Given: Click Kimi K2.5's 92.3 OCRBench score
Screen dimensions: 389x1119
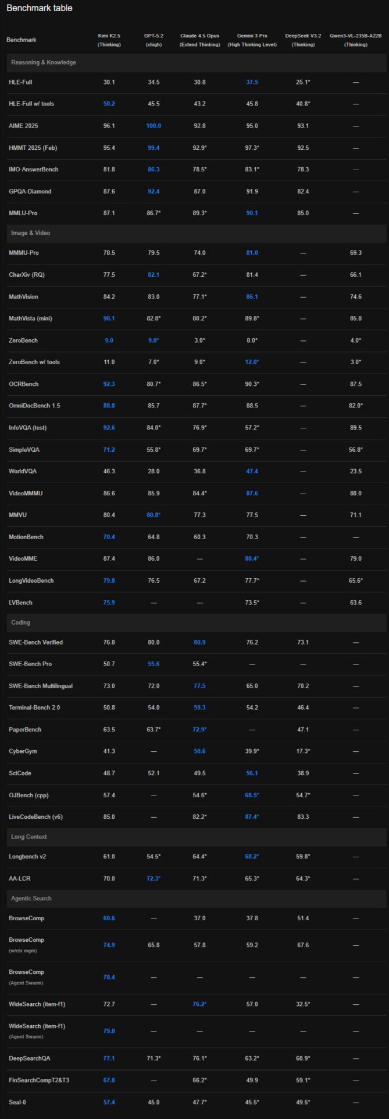Looking at the screenshot, I should pos(109,385).
